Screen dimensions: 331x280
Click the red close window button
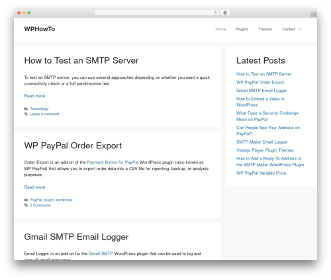[x=19, y=13]
